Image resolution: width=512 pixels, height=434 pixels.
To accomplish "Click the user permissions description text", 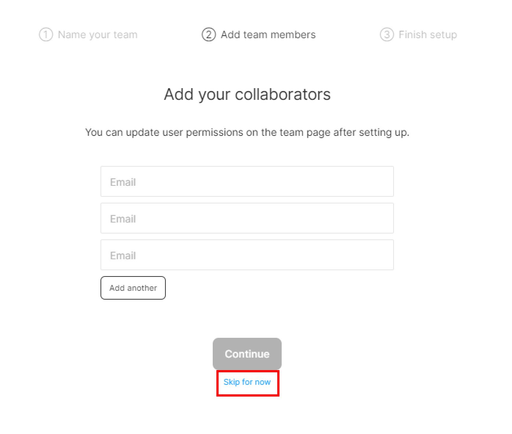I will (x=247, y=132).
